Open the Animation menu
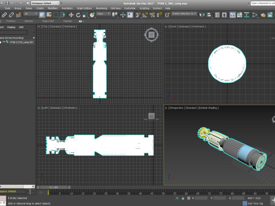The height and width of the screenshot is (206, 275). [x=67, y=9]
